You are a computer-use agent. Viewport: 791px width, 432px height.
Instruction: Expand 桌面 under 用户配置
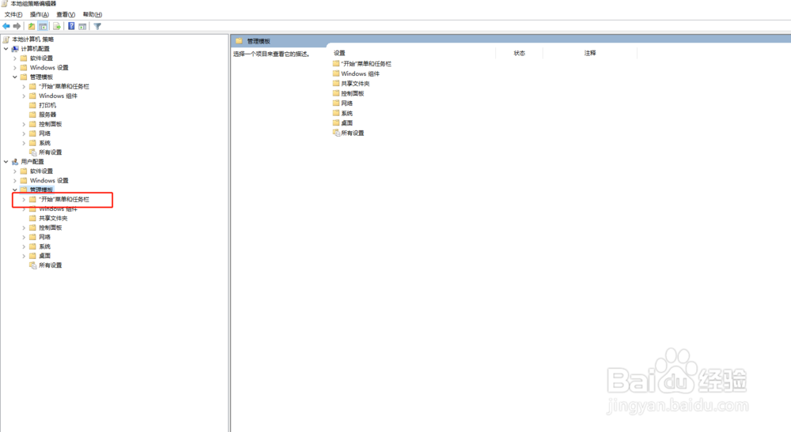(24, 256)
